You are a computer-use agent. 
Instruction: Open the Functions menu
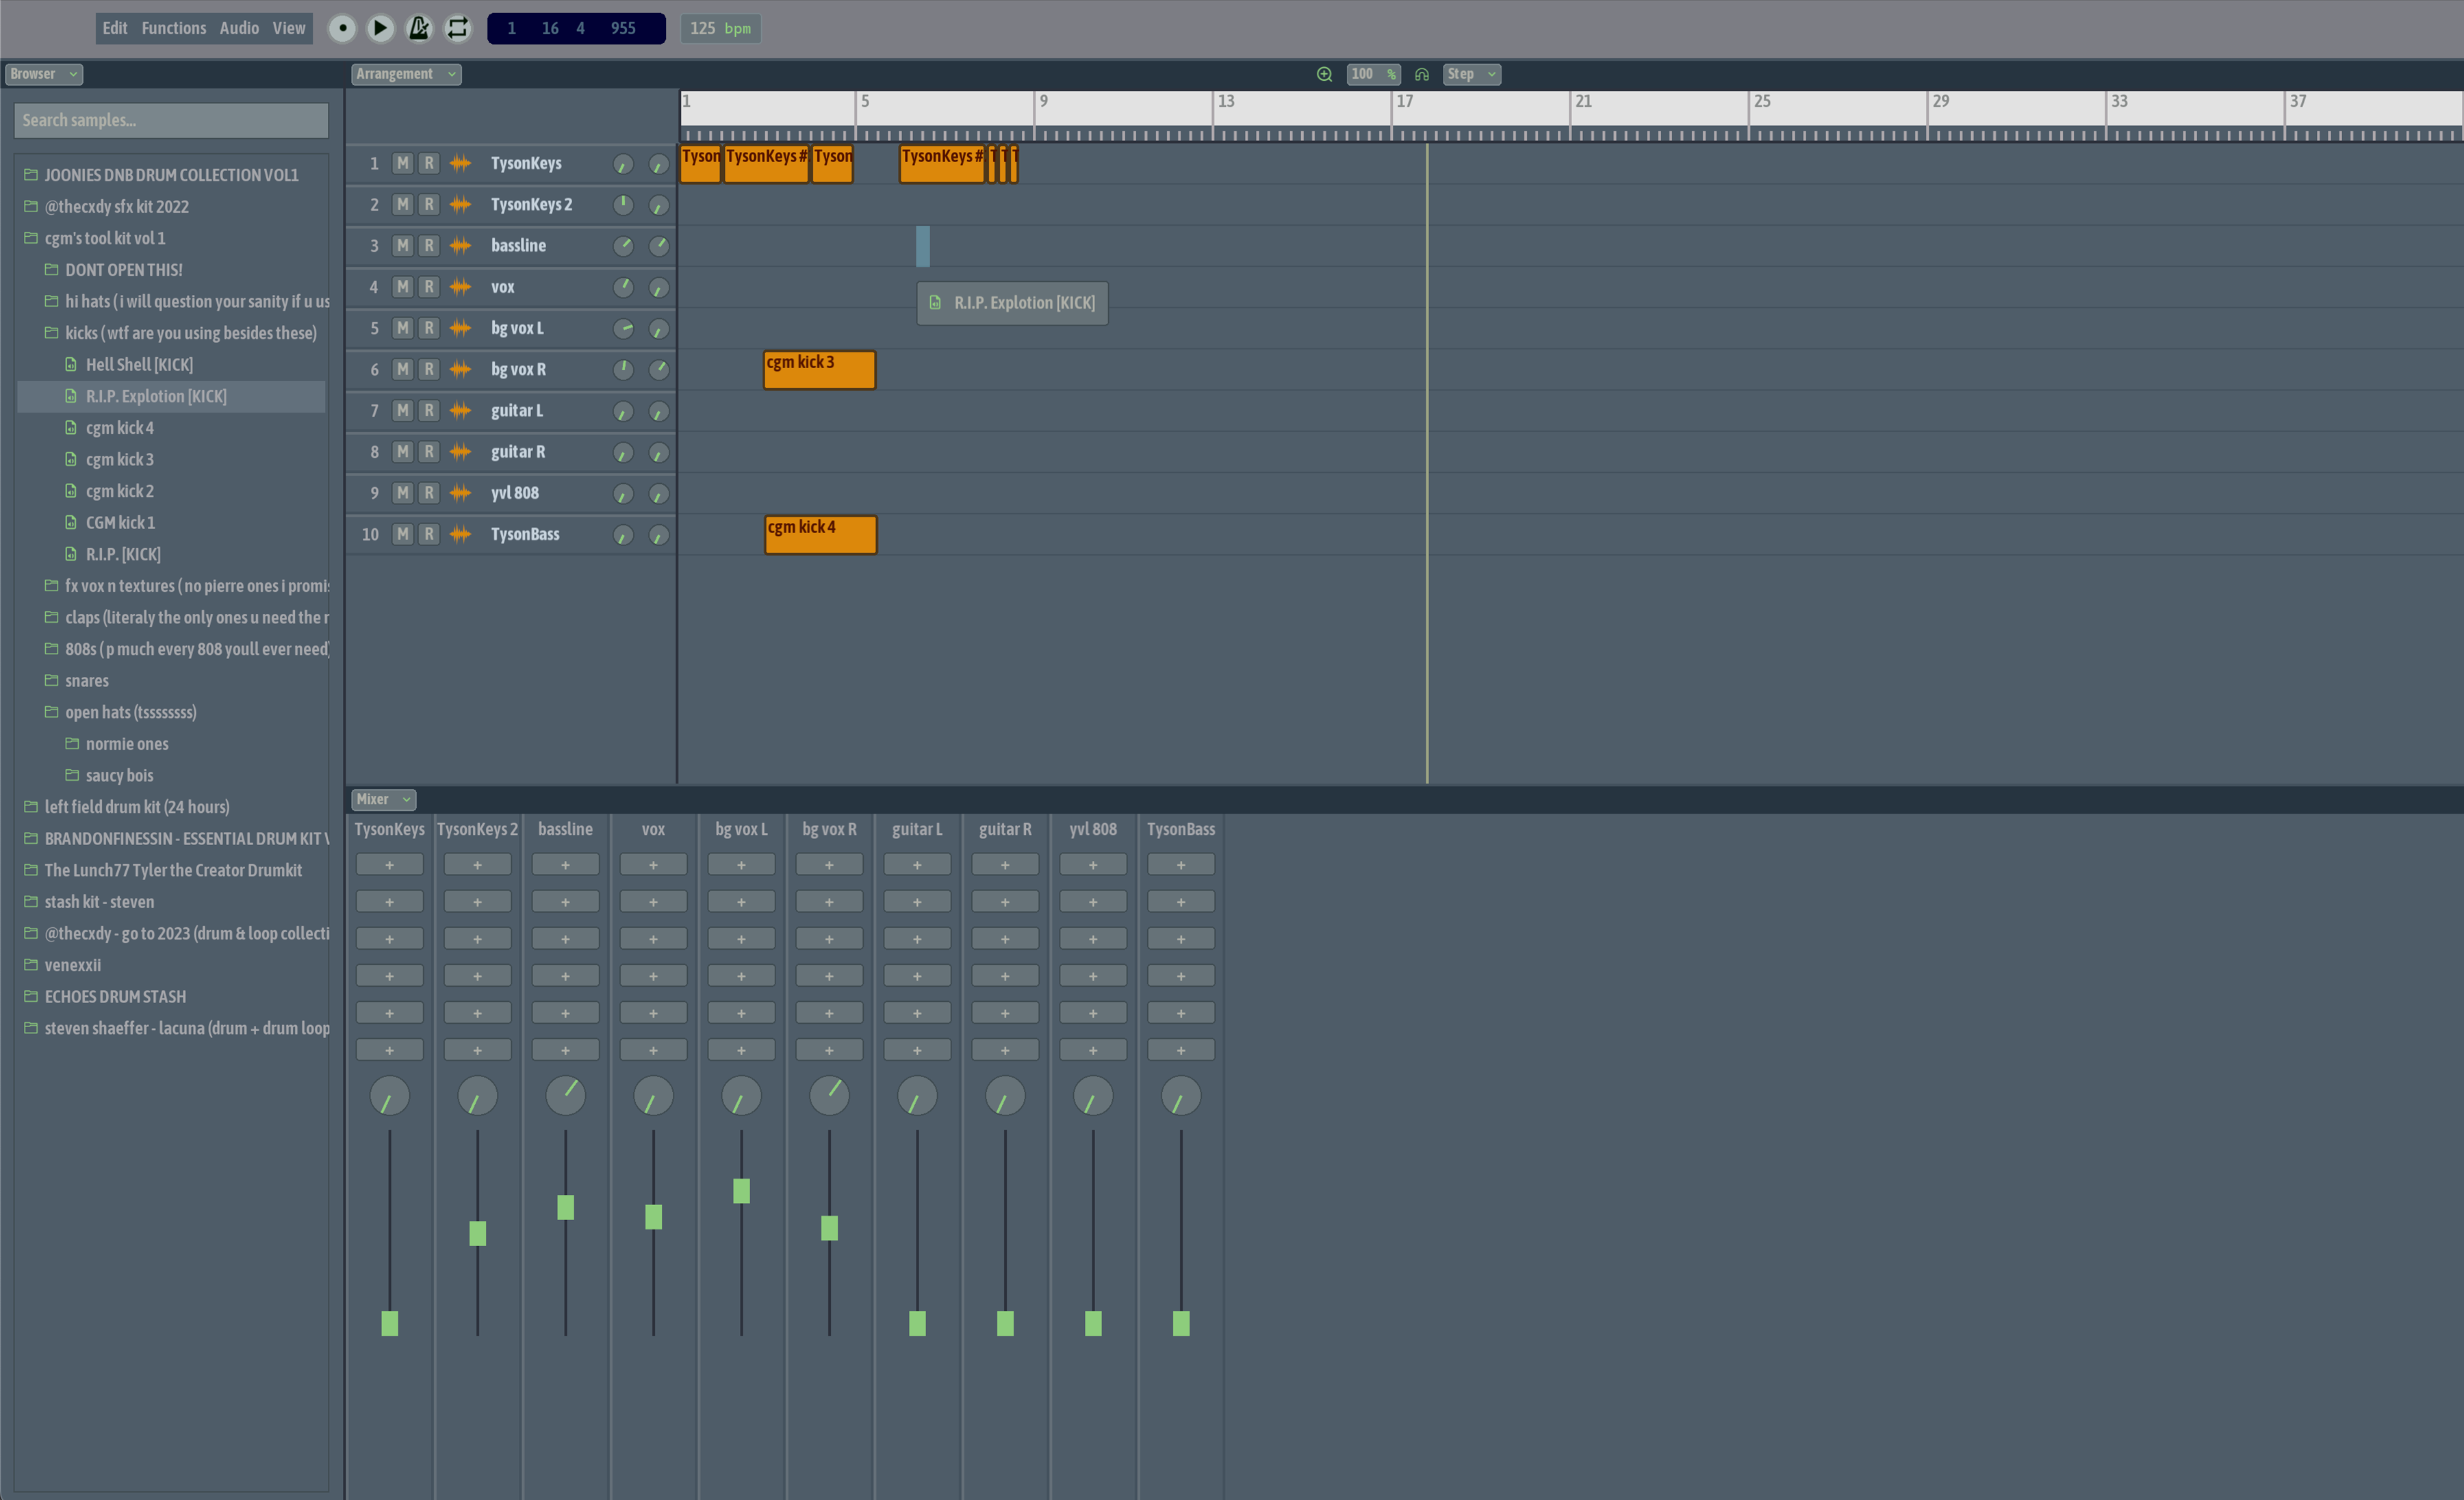(x=174, y=28)
